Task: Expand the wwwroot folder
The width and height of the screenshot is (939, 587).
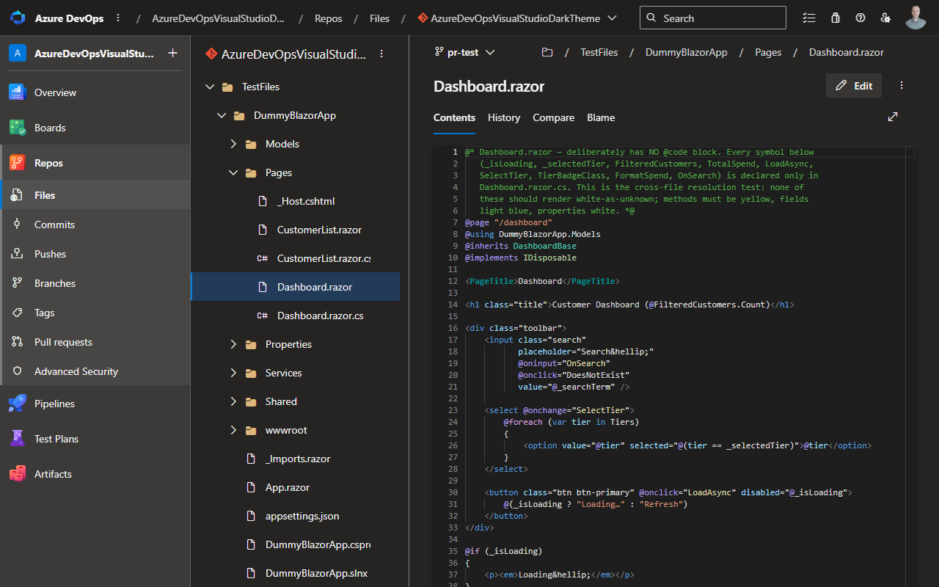Action: tap(233, 430)
